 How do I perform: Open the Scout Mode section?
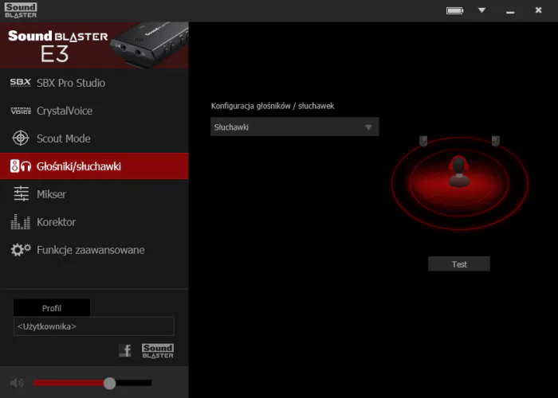[94, 139]
